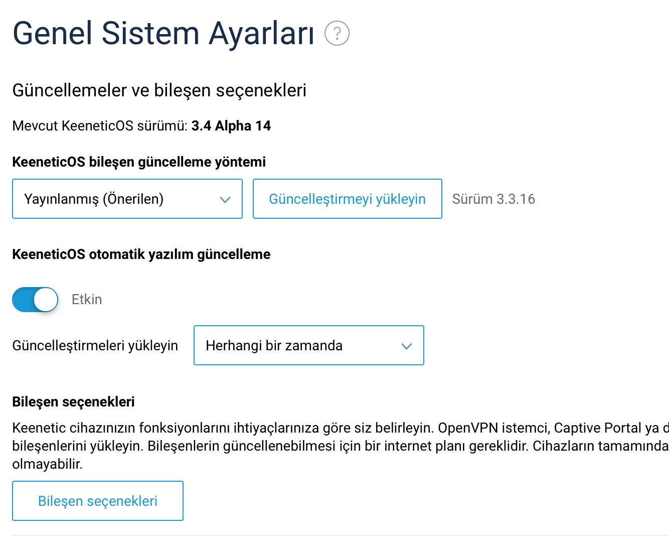Click the Genel Sistem Ayarları page title
This screenshot has height=548, width=669.
click(163, 34)
